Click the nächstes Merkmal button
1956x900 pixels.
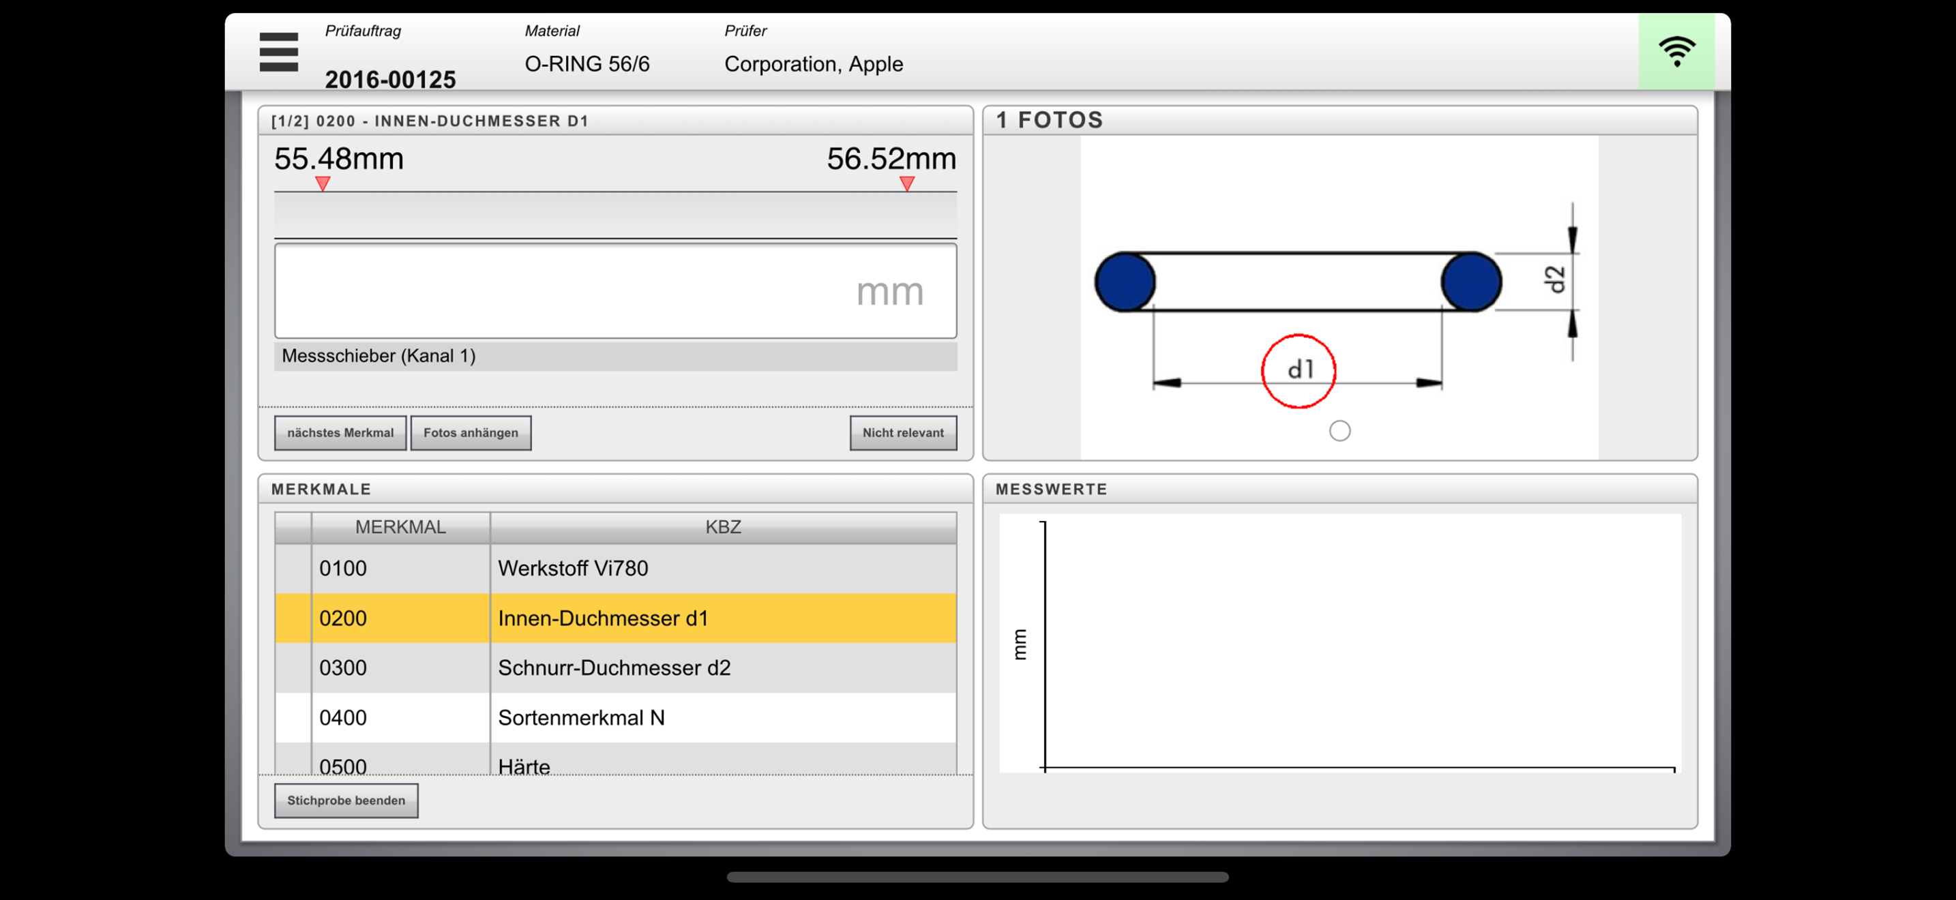pyautogui.click(x=340, y=432)
